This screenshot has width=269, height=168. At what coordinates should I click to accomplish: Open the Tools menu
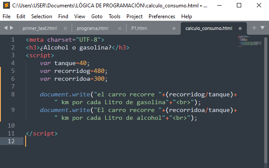tap(114, 16)
